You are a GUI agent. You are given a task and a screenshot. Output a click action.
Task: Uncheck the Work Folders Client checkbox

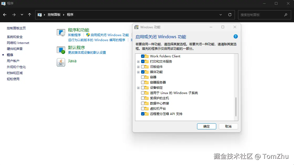[143, 56]
